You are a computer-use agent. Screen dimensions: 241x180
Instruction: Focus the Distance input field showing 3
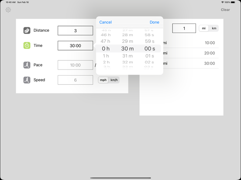point(75,30)
